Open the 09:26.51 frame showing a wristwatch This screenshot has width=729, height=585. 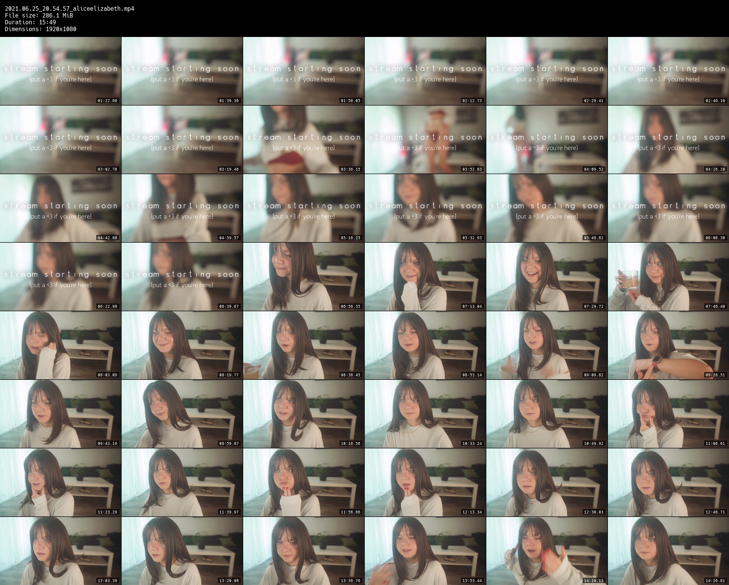point(668,345)
